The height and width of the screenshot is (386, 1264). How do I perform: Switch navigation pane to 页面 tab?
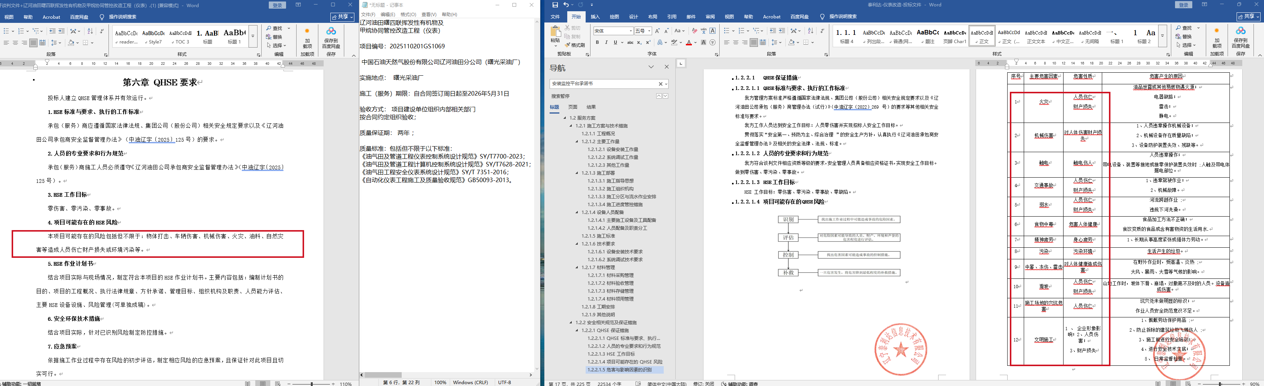coord(572,107)
